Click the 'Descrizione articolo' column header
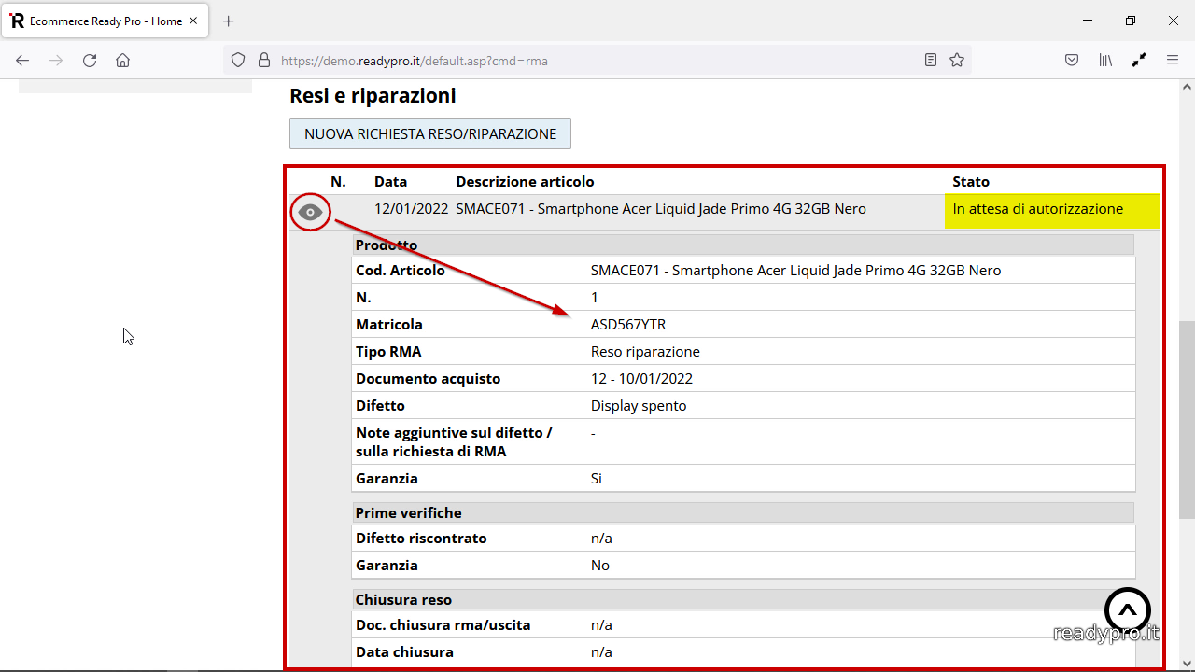Viewport: 1195px width, 672px height. [525, 182]
